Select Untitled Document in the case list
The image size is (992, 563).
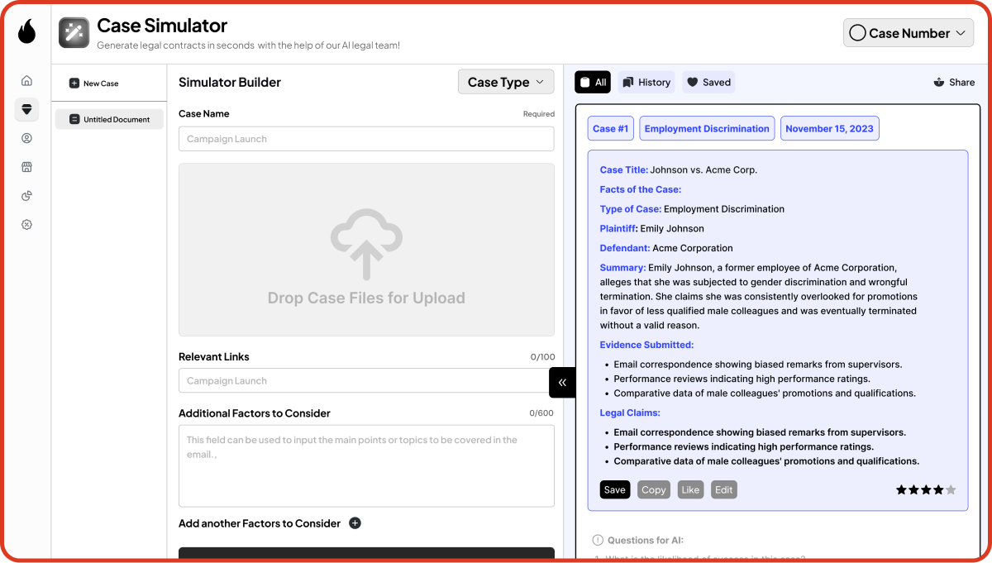pyautogui.click(x=109, y=119)
